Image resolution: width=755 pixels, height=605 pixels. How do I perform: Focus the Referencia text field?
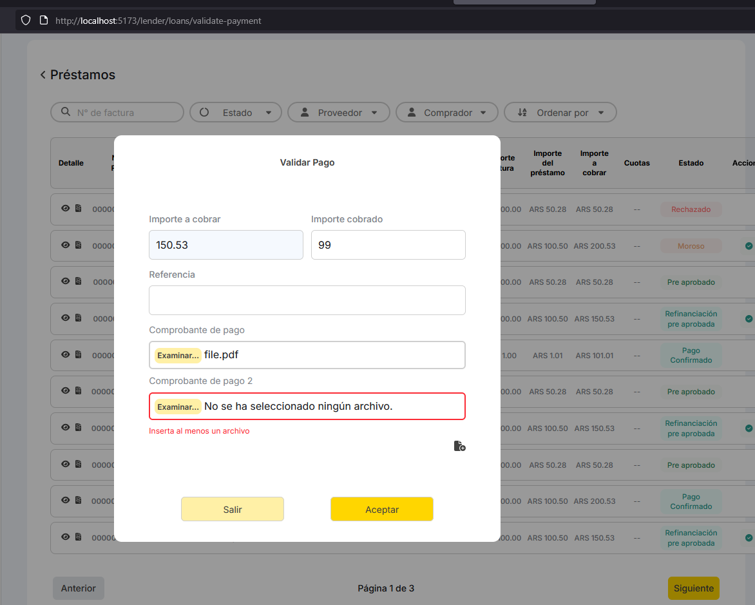coord(307,300)
